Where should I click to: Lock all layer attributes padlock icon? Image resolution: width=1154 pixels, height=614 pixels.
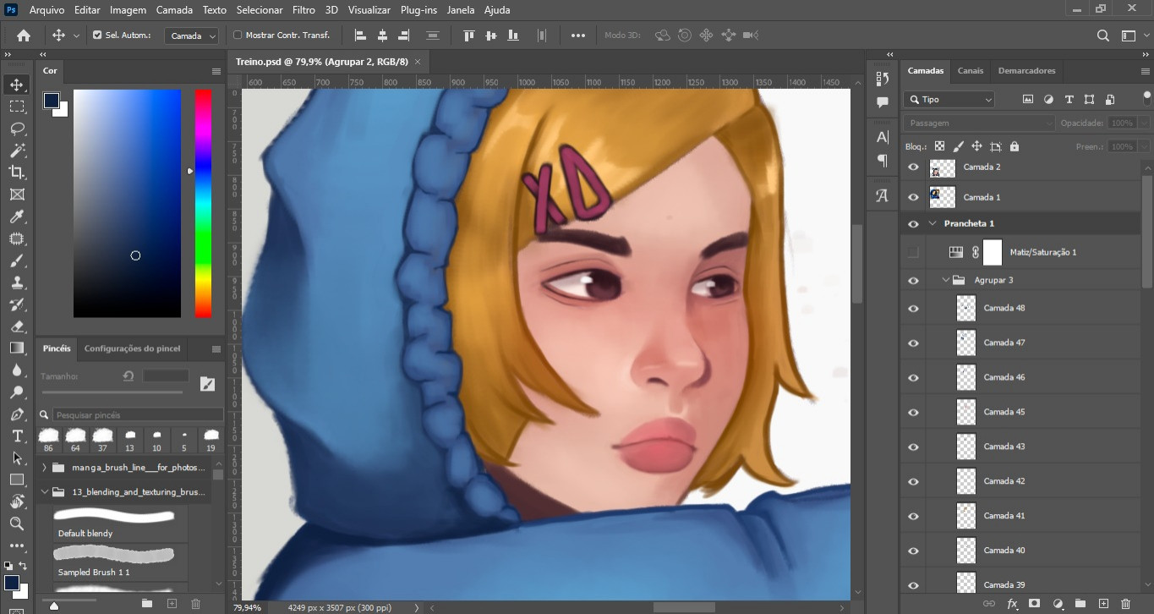[x=1014, y=146]
